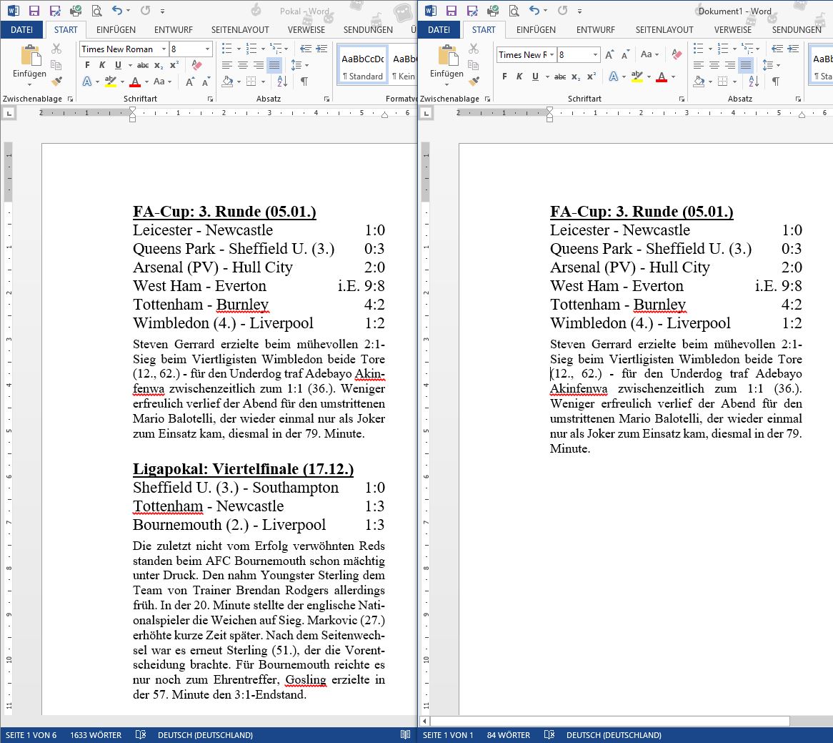Switch to SEITENLAYOUT tab in Pokal window
Image resolution: width=833 pixels, height=743 pixels.
point(240,30)
